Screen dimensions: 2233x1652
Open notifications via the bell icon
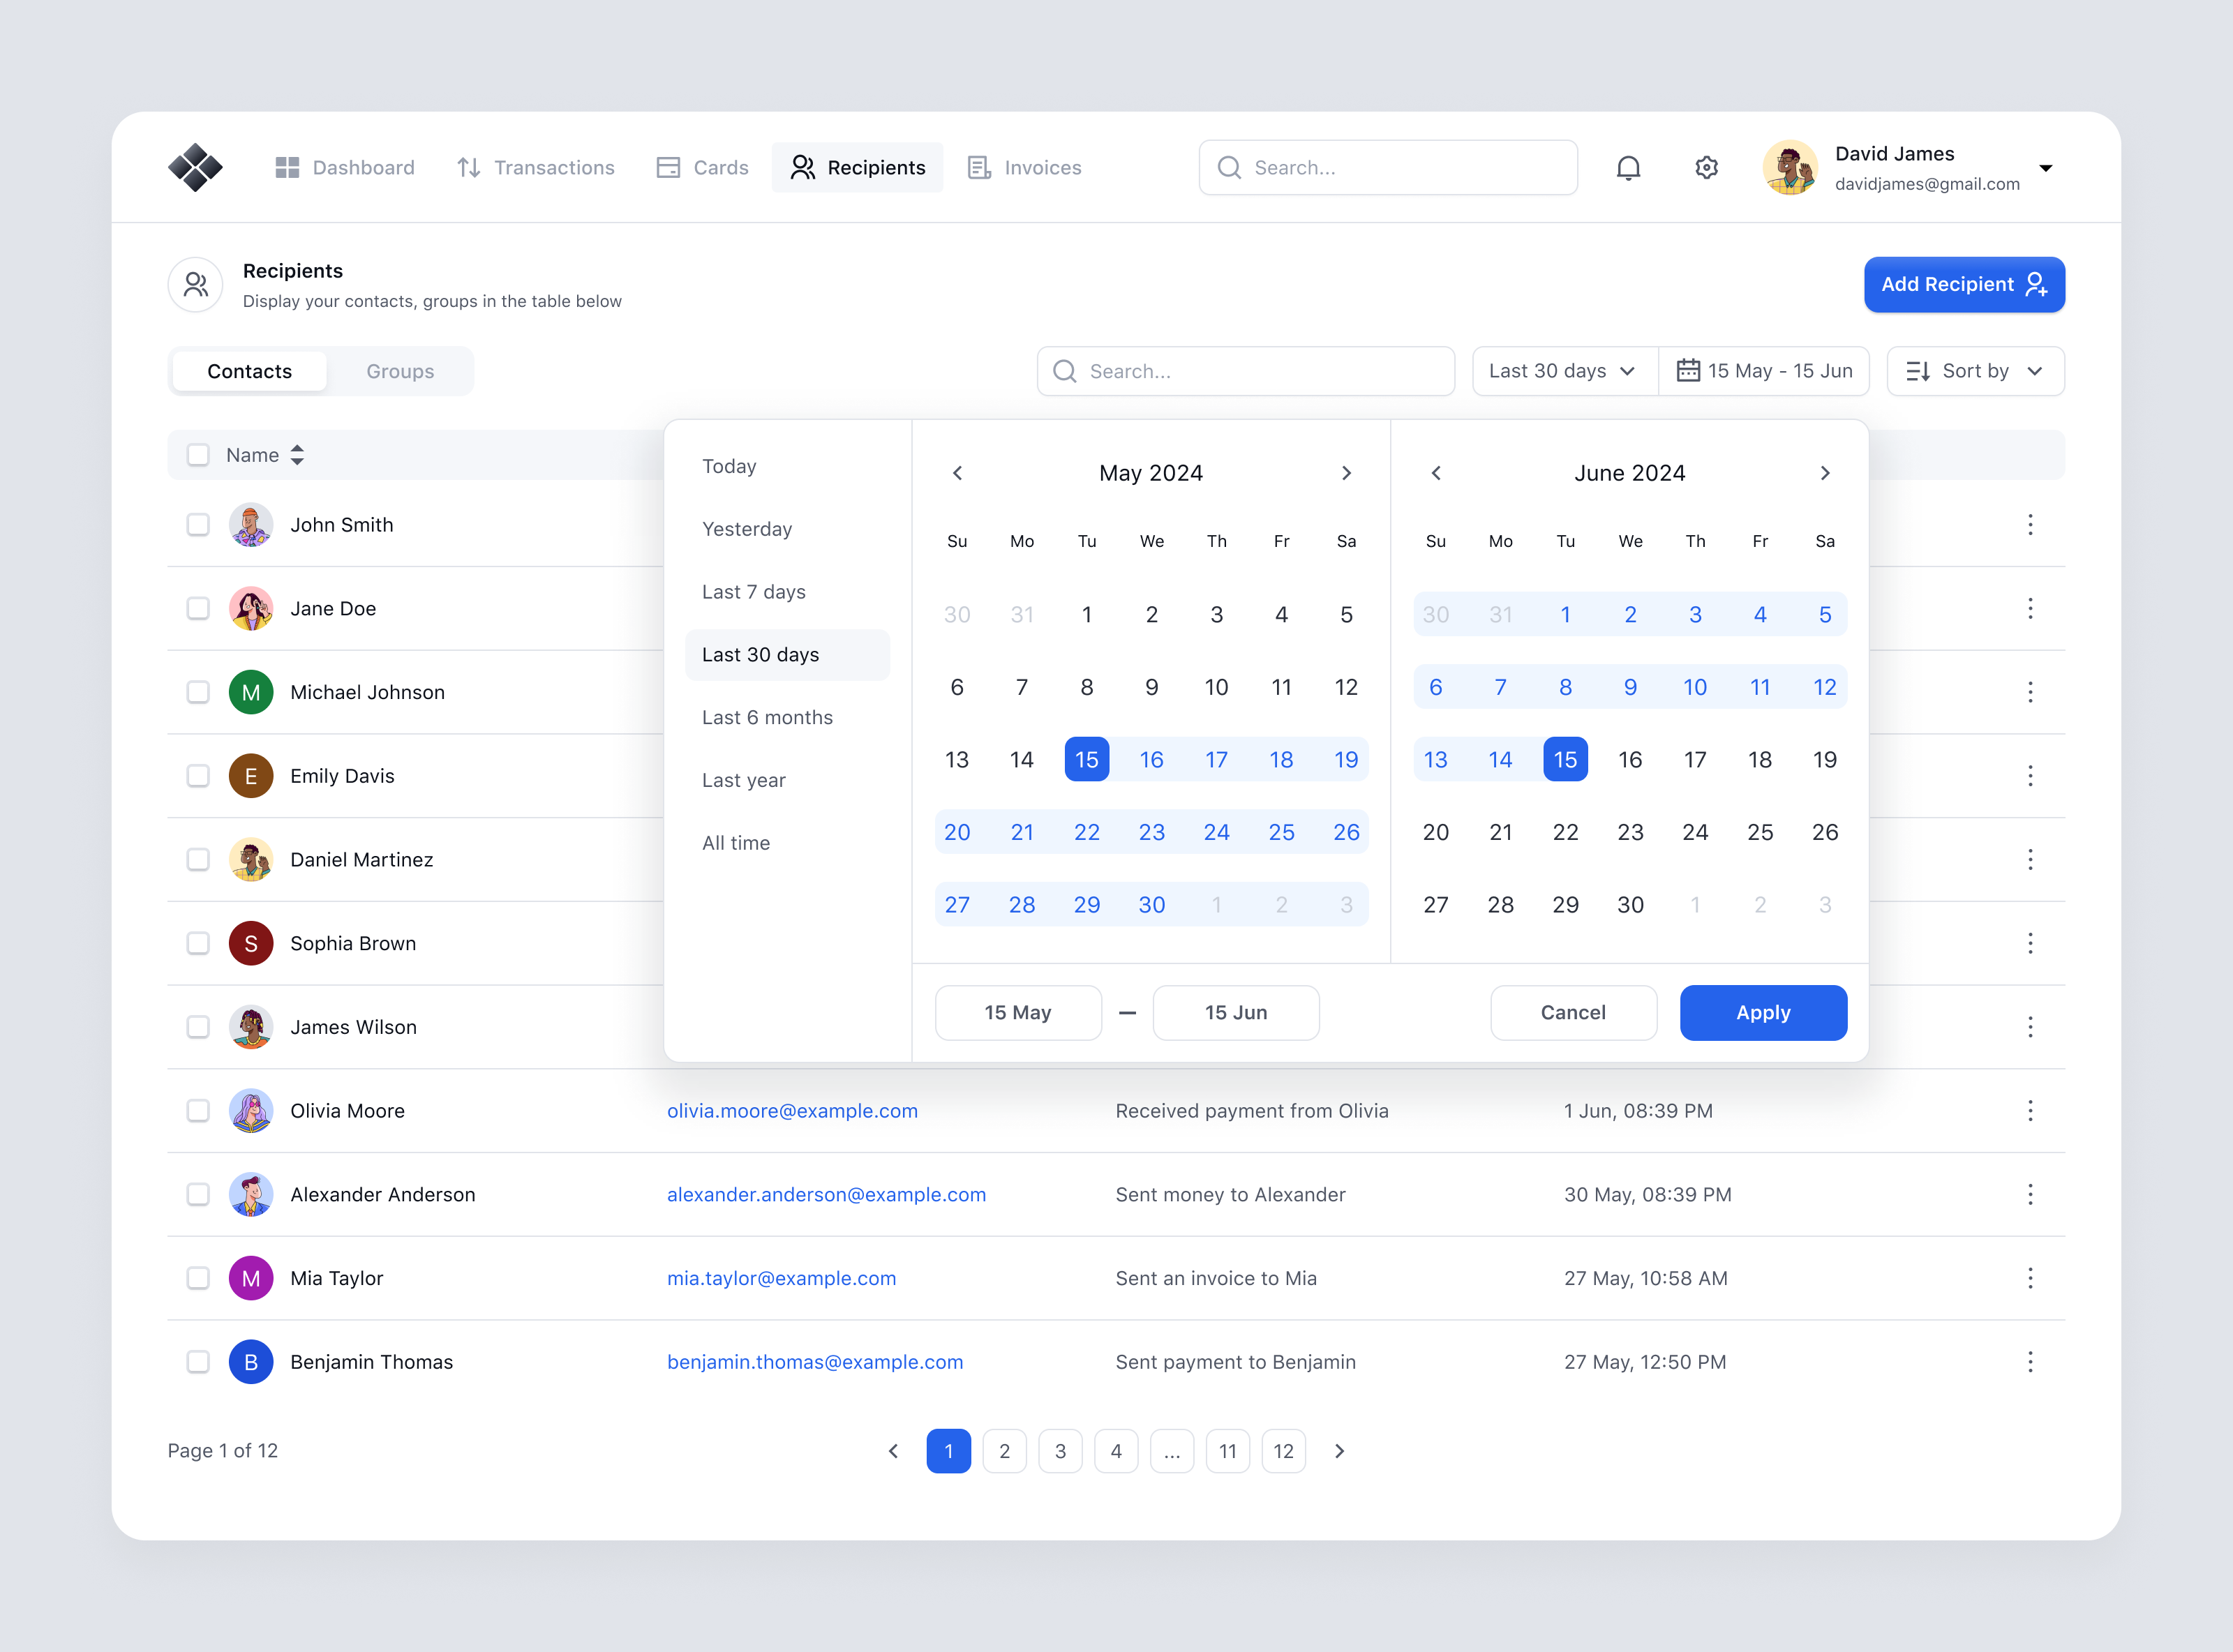tap(1628, 167)
